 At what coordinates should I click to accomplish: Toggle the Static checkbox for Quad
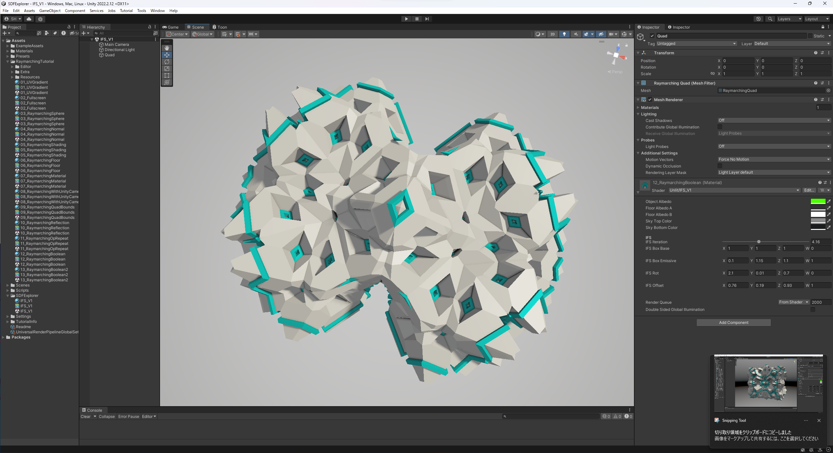(x=810, y=36)
